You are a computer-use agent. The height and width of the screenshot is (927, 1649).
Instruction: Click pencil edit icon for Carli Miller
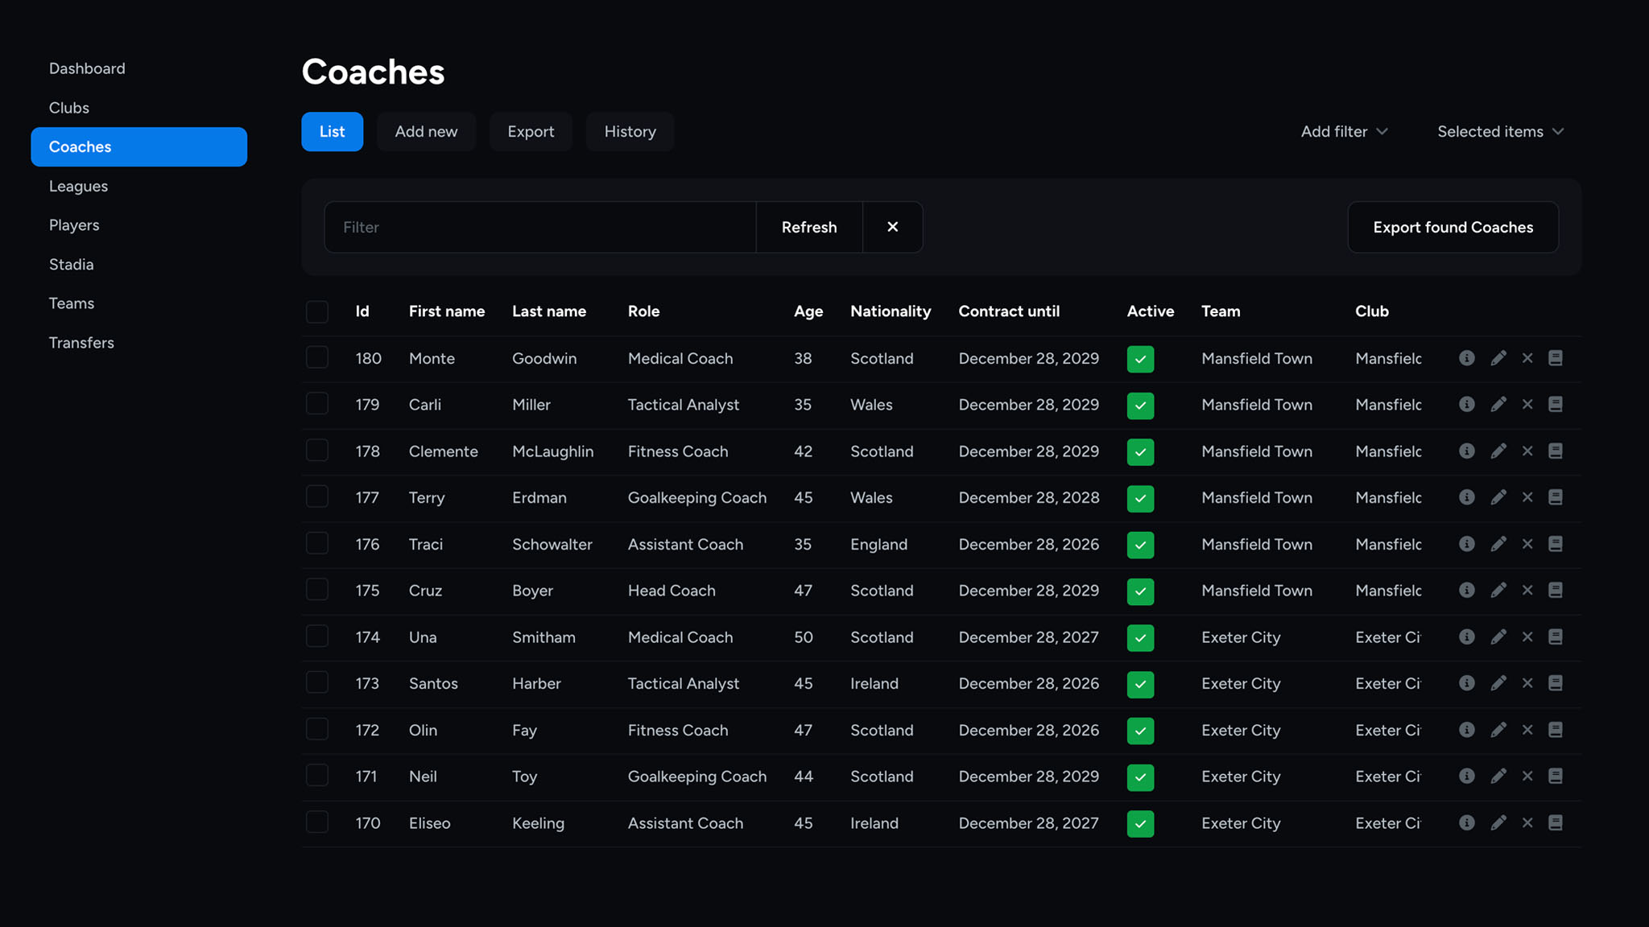point(1498,405)
